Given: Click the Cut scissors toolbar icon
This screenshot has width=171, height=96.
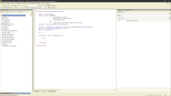Looking at the screenshot, I should pyautogui.click(x=8, y=5).
